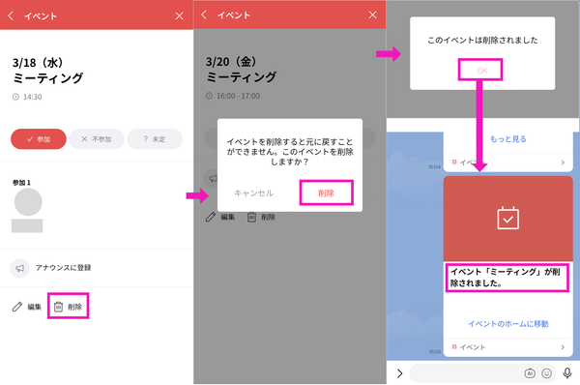Tap the dimmed trash icon on 3/20 event

[251, 217]
